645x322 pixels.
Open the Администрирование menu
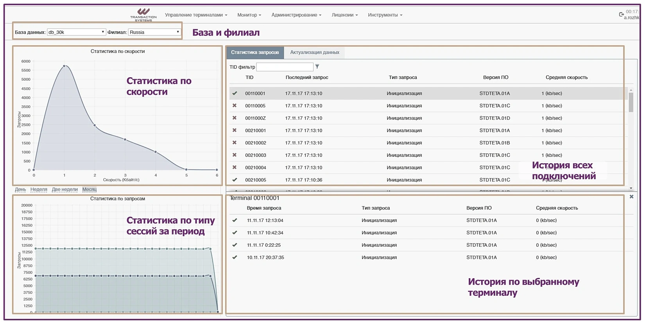coord(296,15)
